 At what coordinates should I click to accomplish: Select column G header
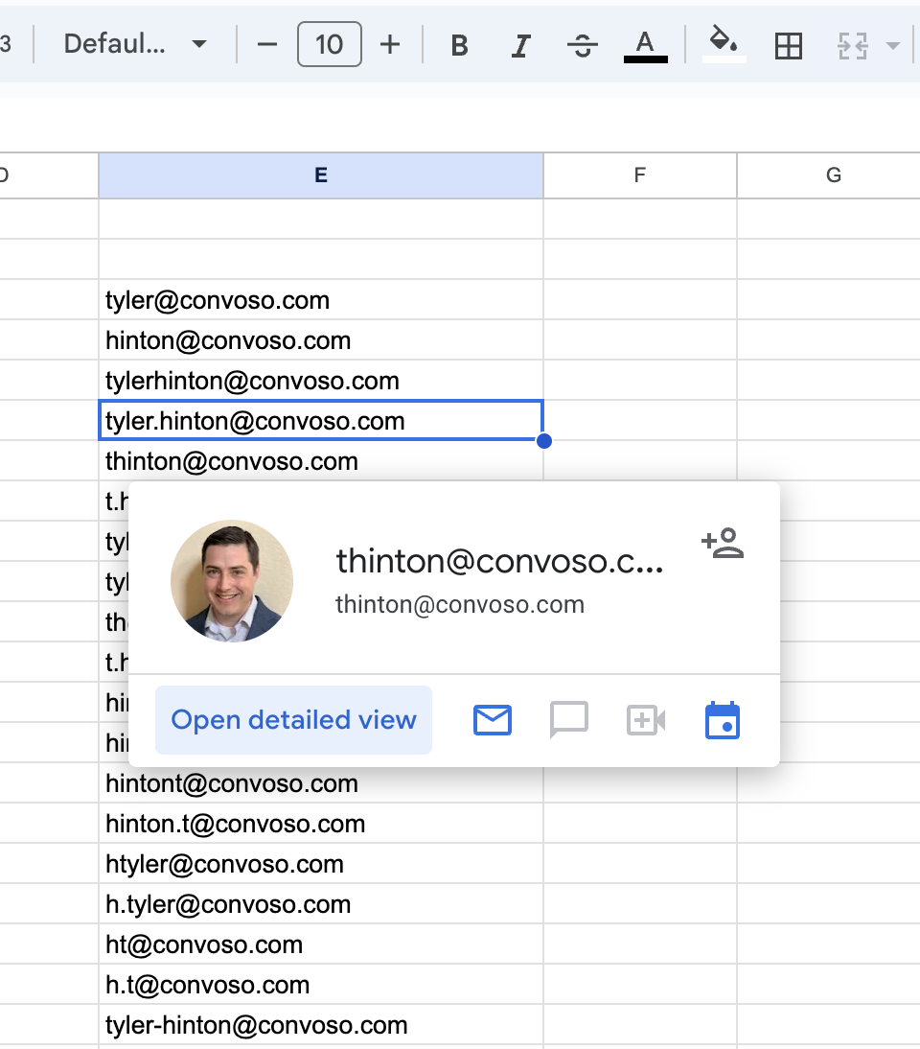[x=833, y=175]
